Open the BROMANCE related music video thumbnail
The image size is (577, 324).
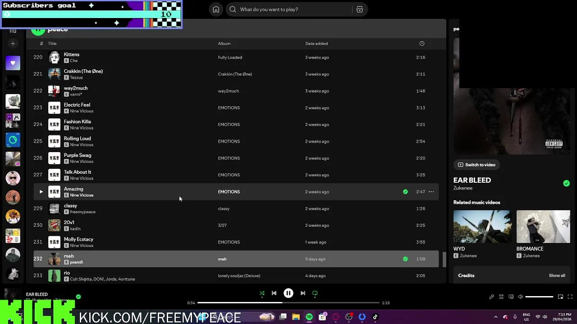coord(543,227)
